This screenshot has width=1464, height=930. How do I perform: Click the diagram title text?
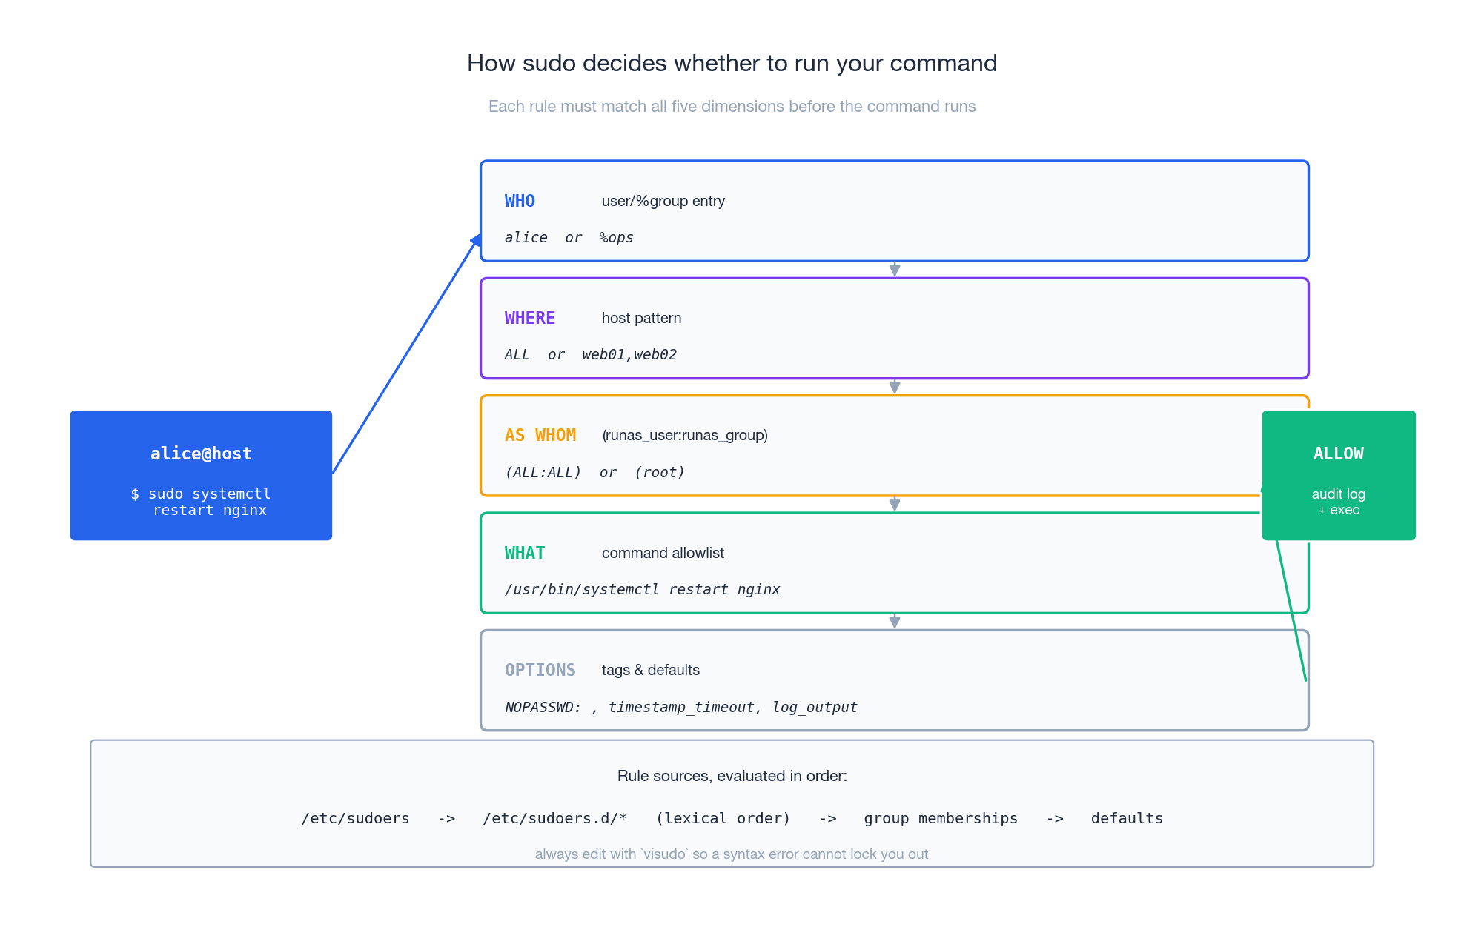[x=731, y=64]
